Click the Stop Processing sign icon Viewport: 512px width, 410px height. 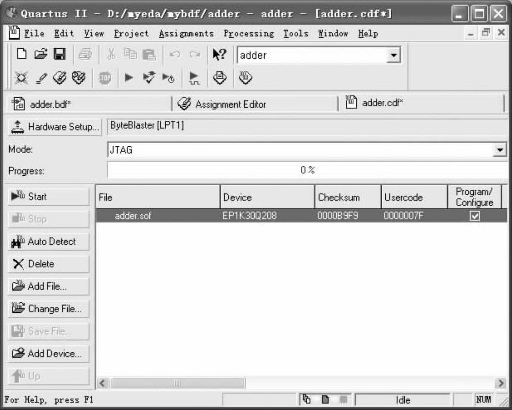[104, 77]
